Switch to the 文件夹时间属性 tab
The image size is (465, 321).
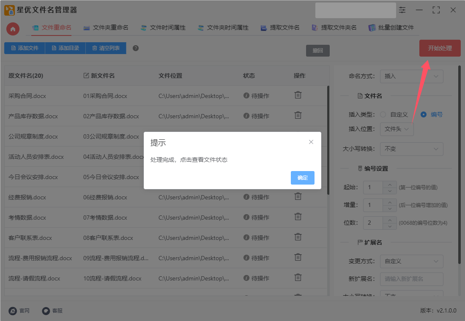click(223, 27)
